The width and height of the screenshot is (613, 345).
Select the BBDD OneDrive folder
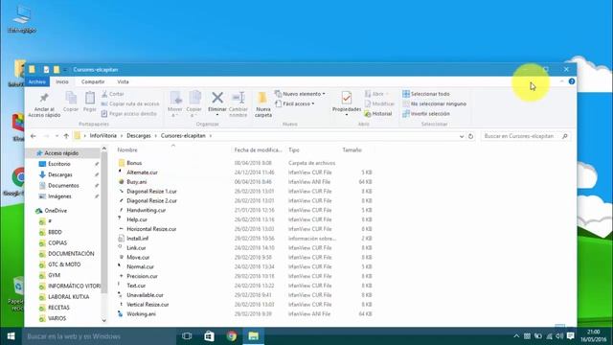click(x=55, y=232)
